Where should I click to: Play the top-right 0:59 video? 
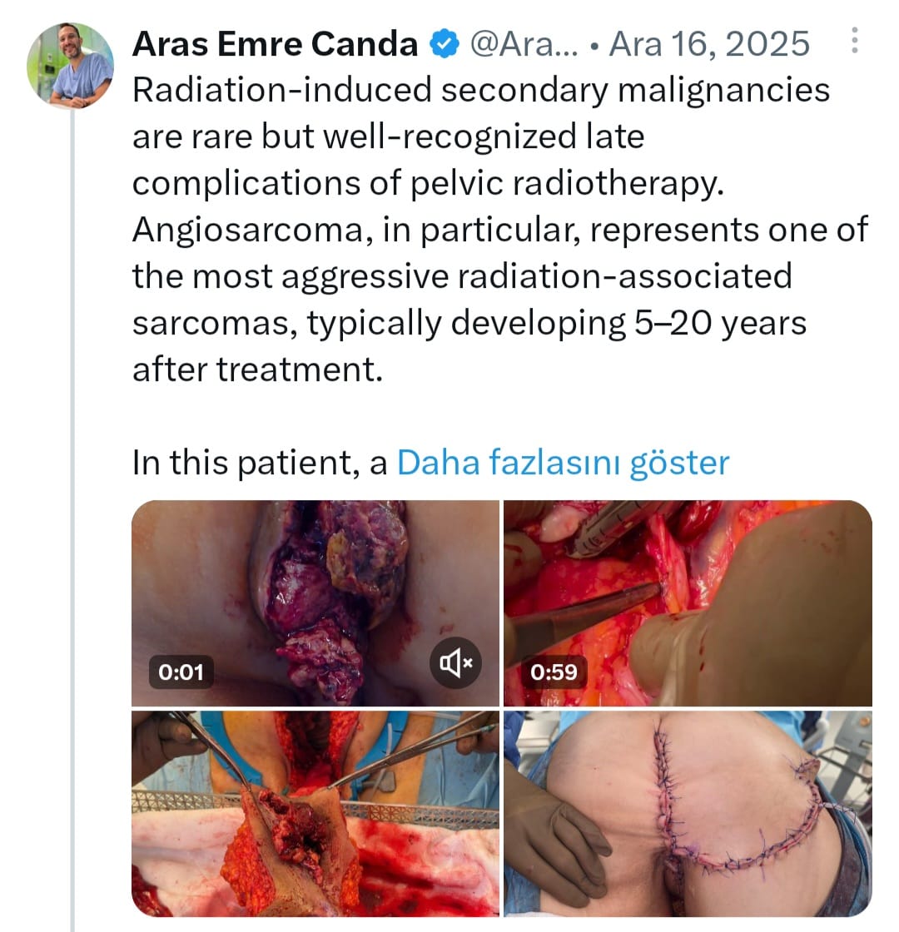688,602
